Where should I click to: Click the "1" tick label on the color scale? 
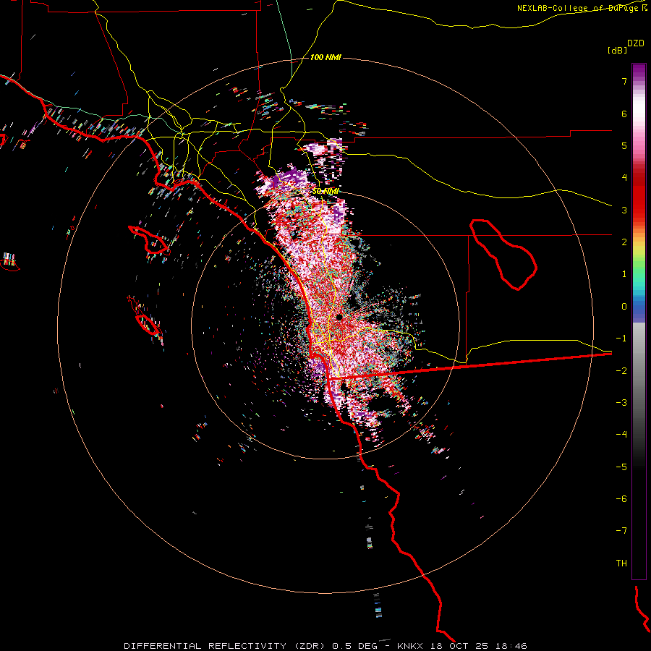[x=624, y=274]
